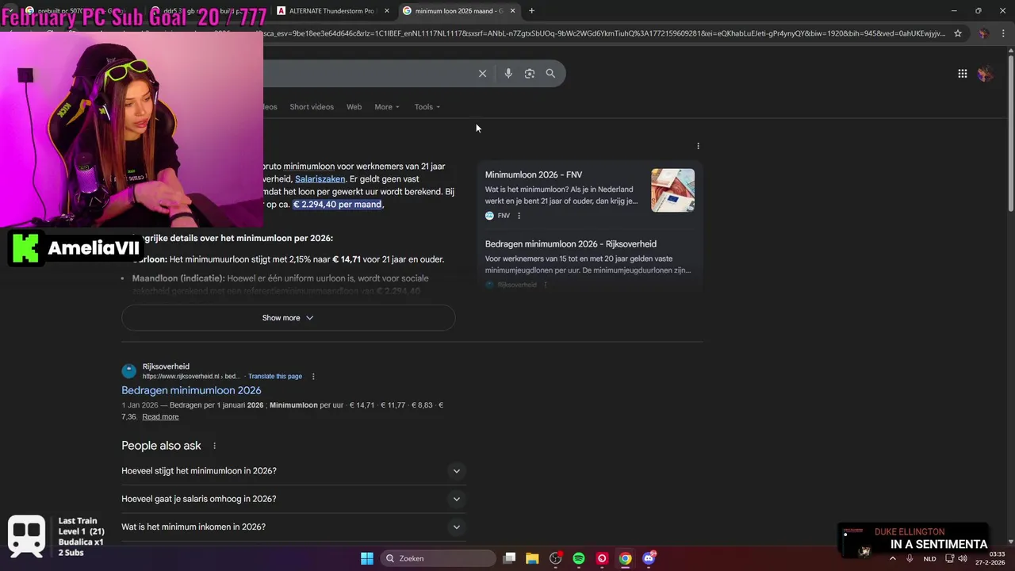
Task: Open Bedragen minimumloon 2026 result
Action: click(191, 390)
